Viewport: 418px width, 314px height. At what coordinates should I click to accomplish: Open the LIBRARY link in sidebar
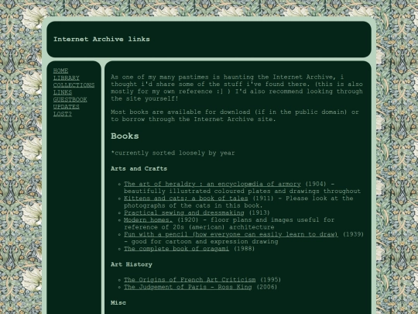66,78
